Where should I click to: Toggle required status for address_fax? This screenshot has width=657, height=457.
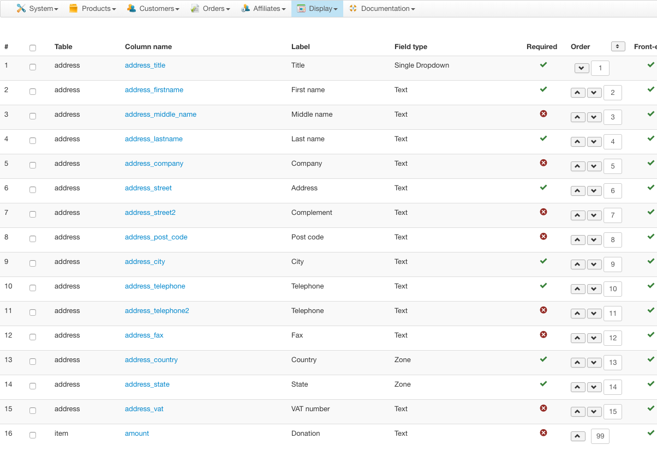543,335
